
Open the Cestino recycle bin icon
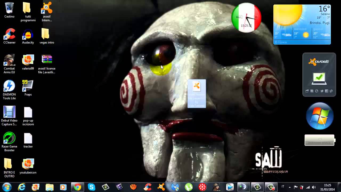[9, 10]
